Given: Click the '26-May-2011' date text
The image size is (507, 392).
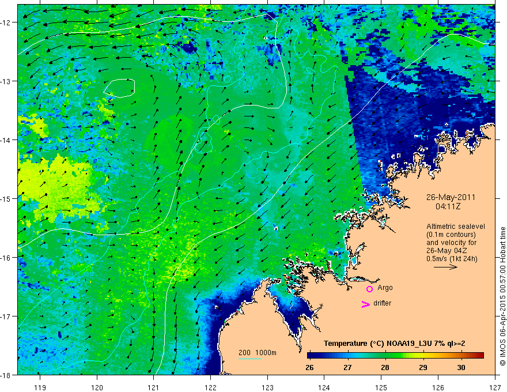Looking at the screenshot, I should tap(451, 197).
